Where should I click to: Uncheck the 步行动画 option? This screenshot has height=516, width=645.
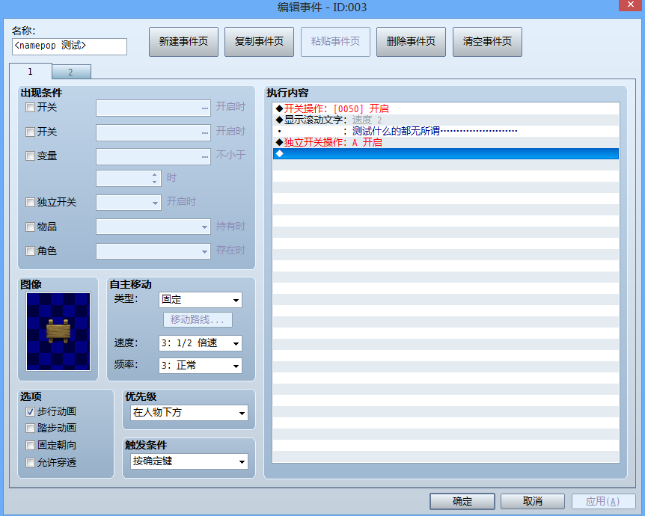(30, 411)
